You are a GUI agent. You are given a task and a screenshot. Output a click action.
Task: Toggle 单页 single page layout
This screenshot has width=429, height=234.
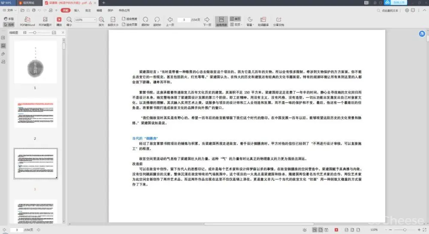click(x=235, y=19)
